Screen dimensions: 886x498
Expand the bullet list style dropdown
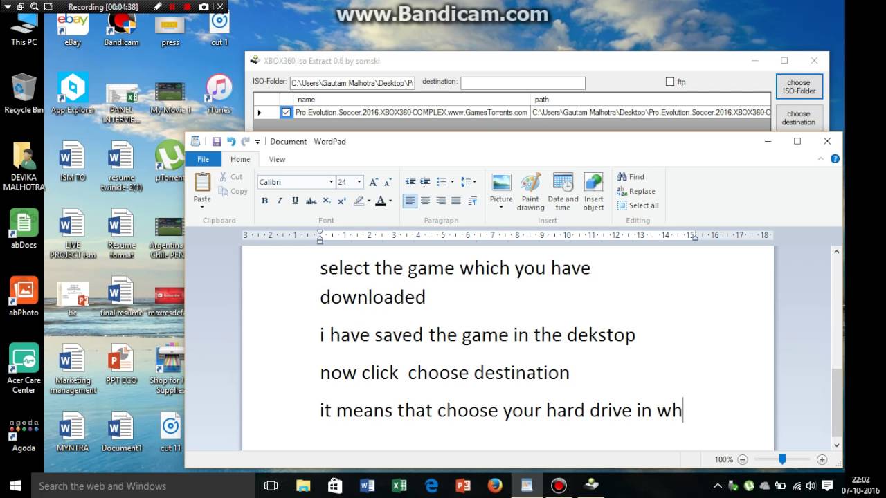pos(452,182)
